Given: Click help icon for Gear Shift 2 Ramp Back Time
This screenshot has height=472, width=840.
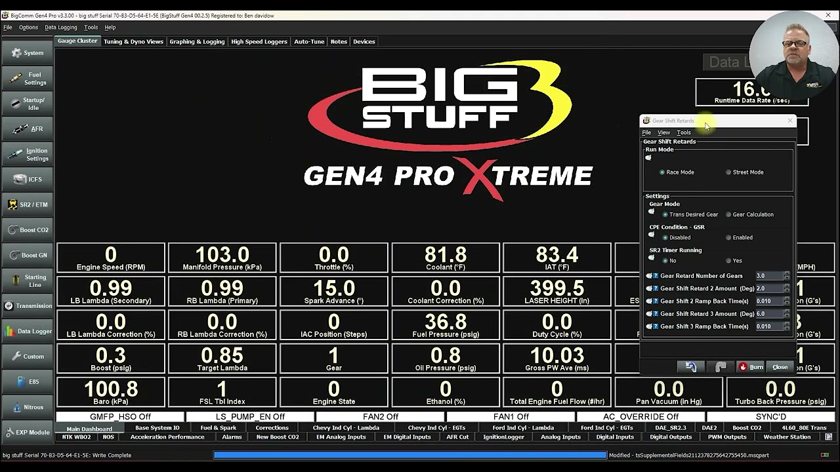Looking at the screenshot, I should click(x=656, y=301).
